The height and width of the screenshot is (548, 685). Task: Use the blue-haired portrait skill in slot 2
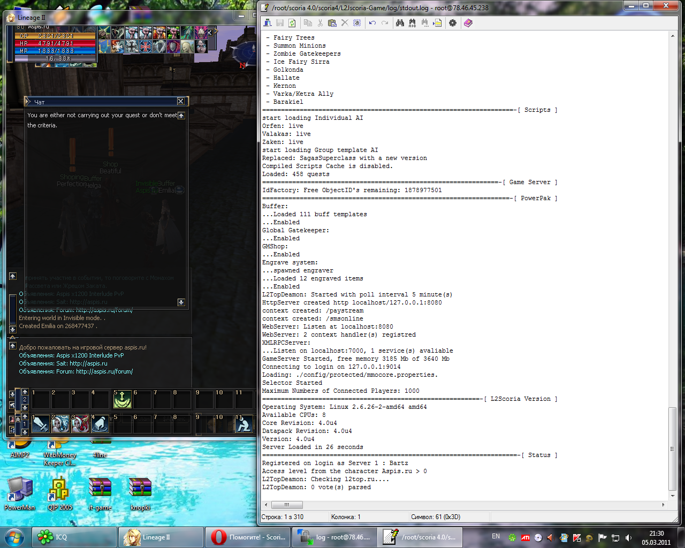(60, 424)
